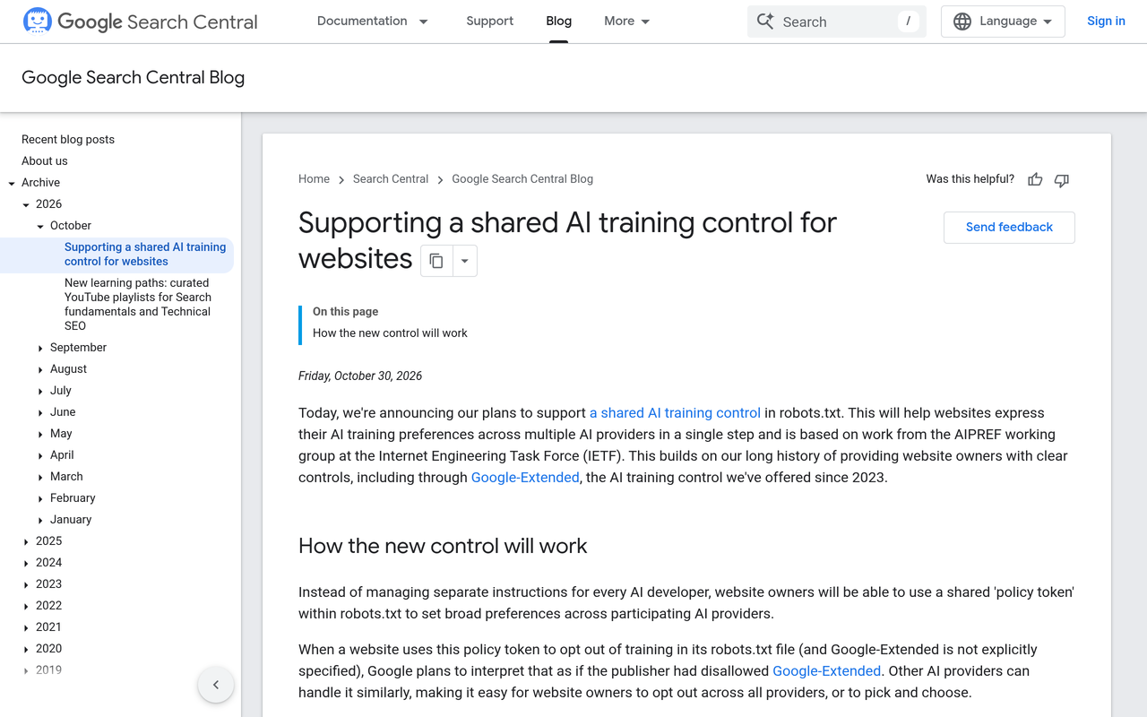Click the Home breadcrumb link

[x=314, y=178]
